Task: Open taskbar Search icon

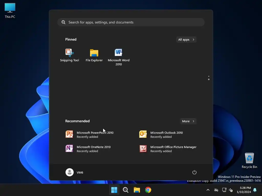Action: [x=125, y=190]
